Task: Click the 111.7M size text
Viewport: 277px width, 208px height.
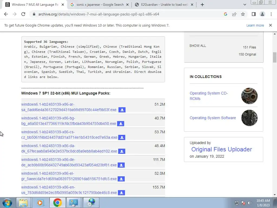Action: click(x=159, y=160)
